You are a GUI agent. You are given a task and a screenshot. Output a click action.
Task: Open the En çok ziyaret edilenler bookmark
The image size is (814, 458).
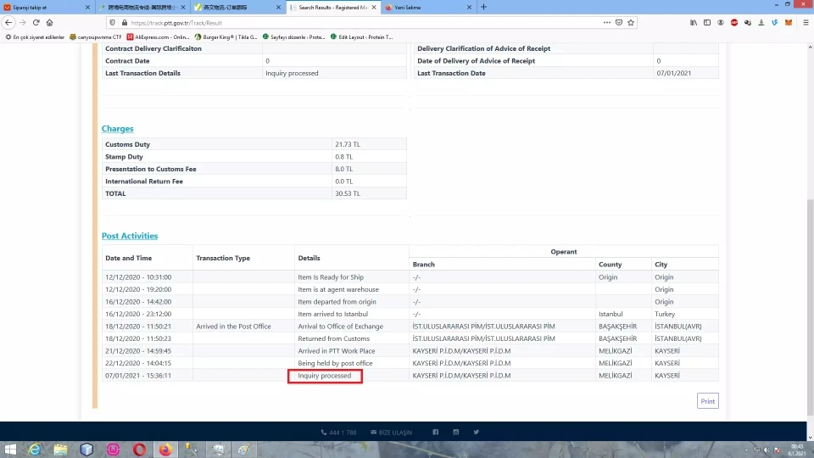point(35,36)
